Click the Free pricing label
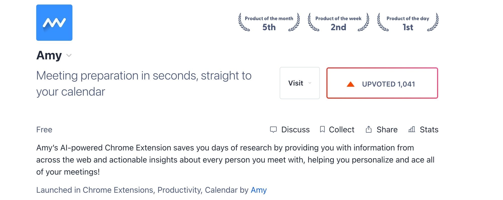The height and width of the screenshot is (200, 503). (44, 130)
